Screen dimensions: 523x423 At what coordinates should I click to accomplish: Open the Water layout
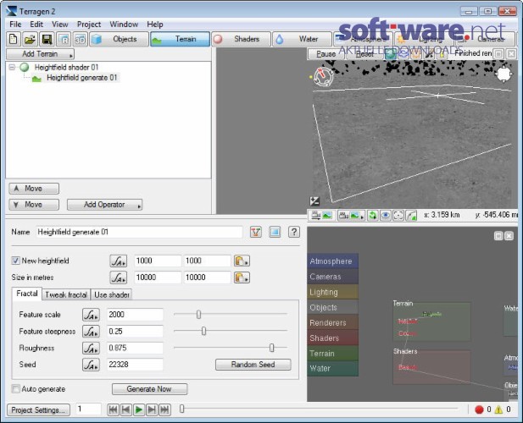[x=303, y=39]
